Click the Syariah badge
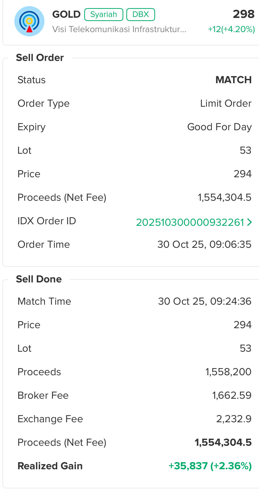The height and width of the screenshot is (490, 259). coord(104,14)
